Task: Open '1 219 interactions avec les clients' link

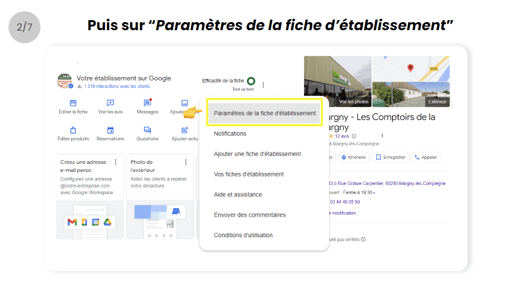Action: [117, 86]
